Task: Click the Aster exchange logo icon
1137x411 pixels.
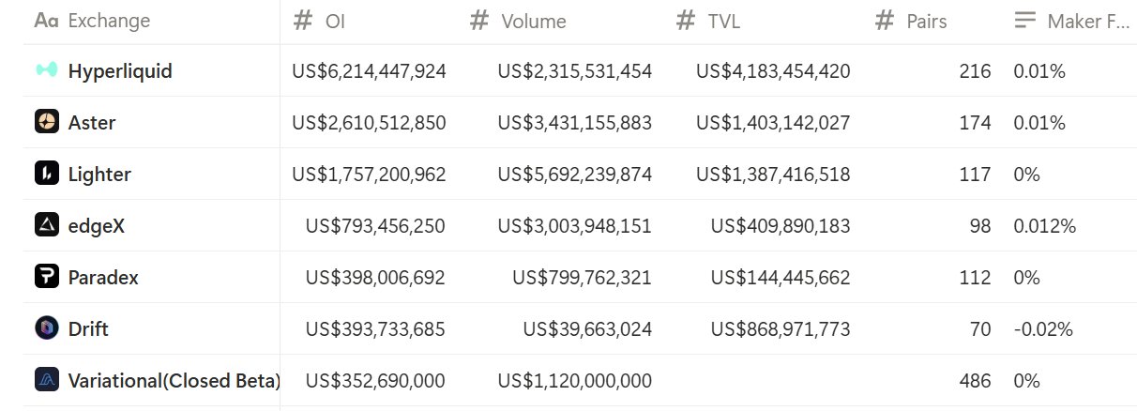Action: coord(47,122)
